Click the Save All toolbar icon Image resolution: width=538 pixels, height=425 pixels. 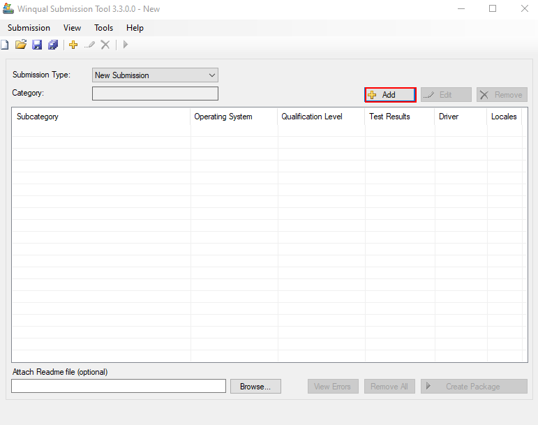click(53, 45)
